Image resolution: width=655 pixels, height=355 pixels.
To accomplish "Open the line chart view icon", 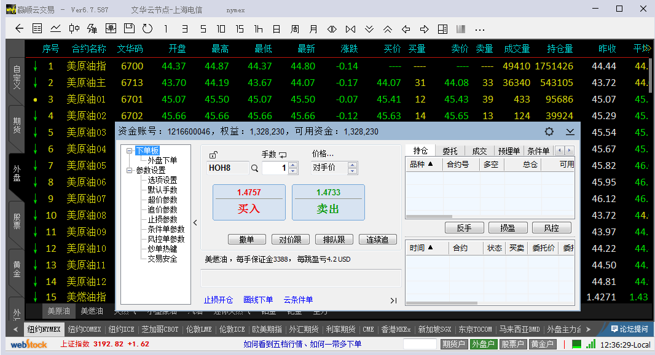I will (55, 29).
